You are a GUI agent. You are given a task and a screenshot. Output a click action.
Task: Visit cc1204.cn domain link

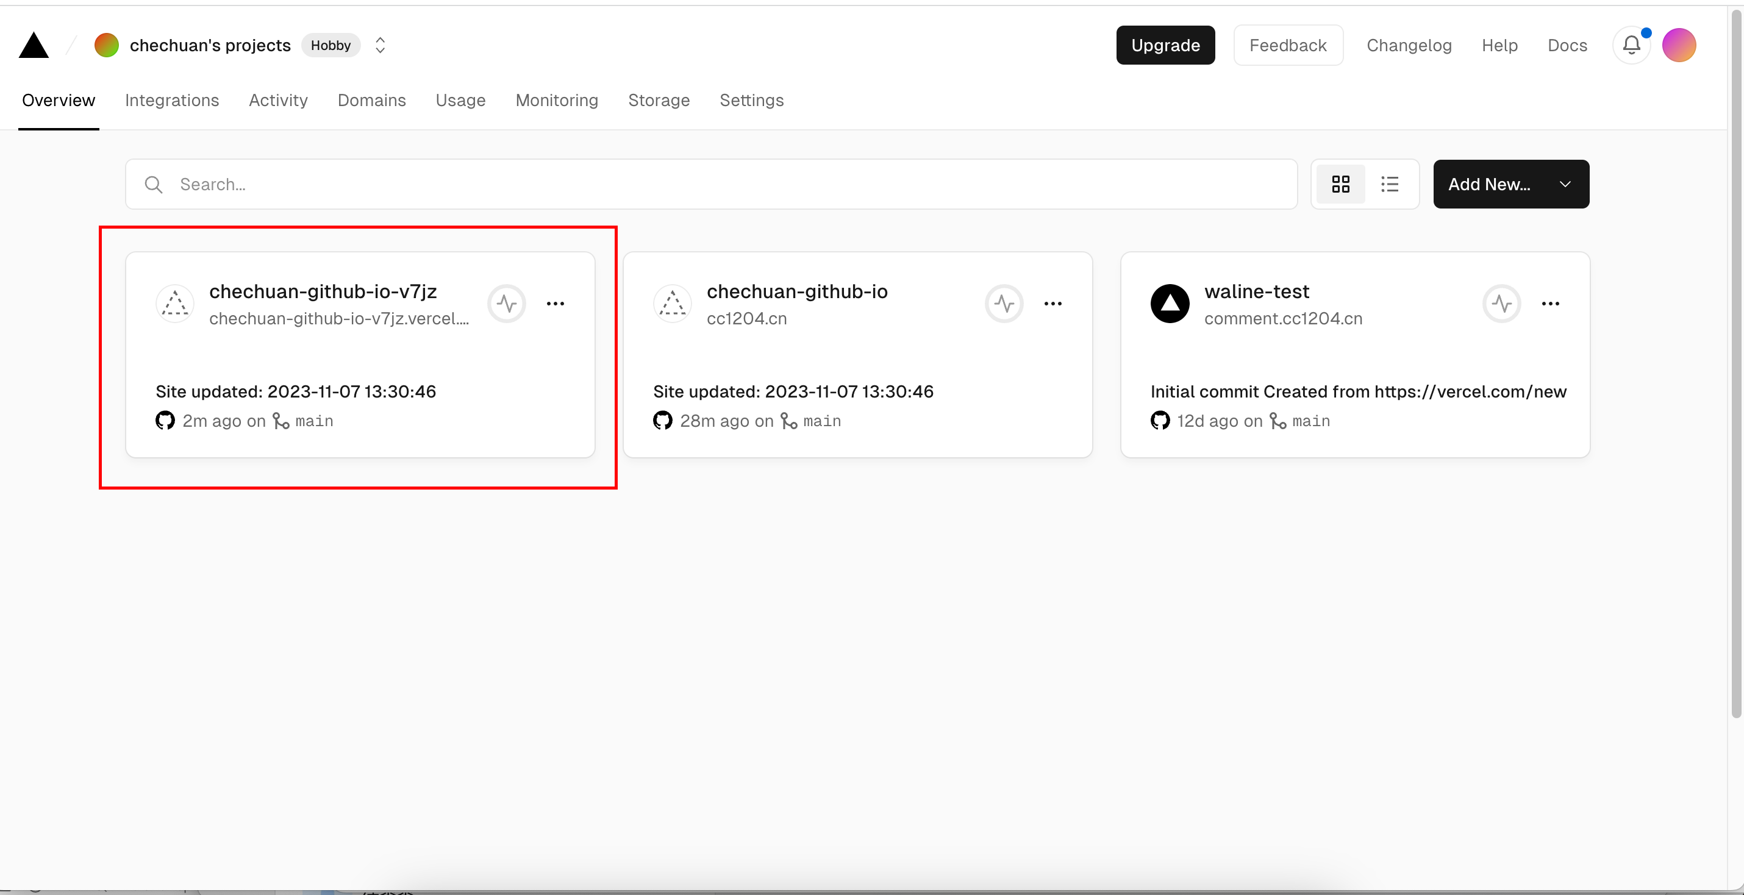click(747, 318)
